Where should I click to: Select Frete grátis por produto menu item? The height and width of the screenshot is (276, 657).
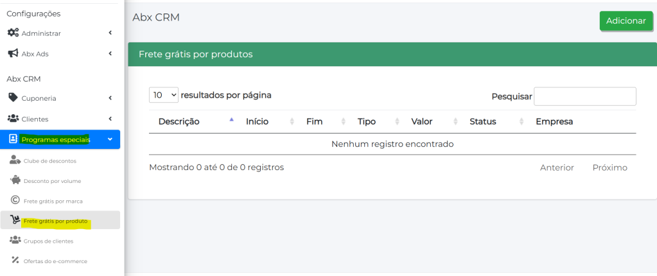click(55, 221)
